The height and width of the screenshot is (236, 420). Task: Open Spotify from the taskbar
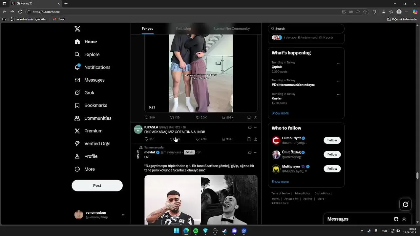coord(196,231)
